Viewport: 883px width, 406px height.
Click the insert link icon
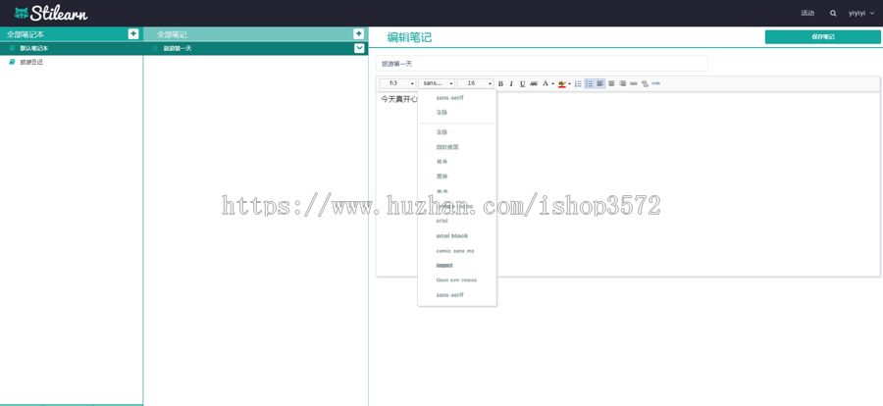[634, 83]
